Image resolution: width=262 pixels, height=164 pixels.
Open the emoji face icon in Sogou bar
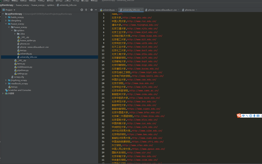point(251,116)
